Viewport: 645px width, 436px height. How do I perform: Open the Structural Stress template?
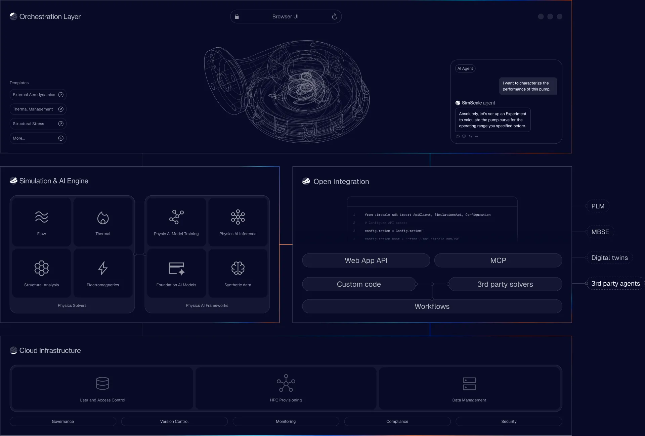pyautogui.click(x=38, y=124)
